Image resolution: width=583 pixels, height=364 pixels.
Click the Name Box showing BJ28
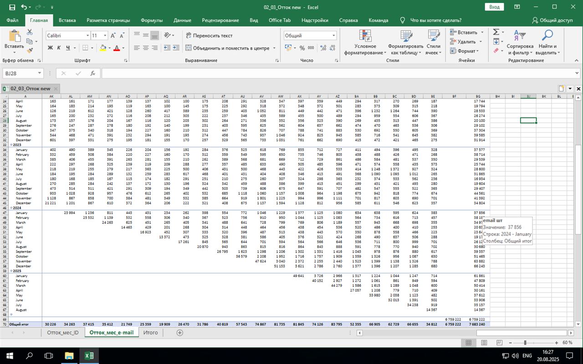pyautogui.click(x=19, y=73)
